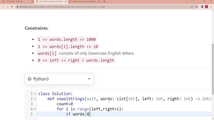Click the '1 <= words[i].length <= 10' constraint
The height and width of the screenshot is (120, 214).
(x=68, y=47)
